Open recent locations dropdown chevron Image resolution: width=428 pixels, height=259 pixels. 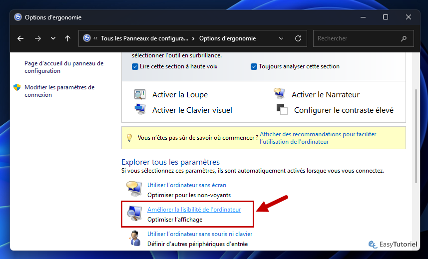(53, 38)
